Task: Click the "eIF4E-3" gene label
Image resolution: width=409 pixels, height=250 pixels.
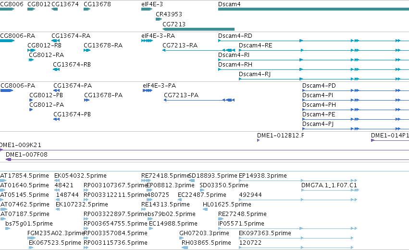Action: click(x=152, y=4)
